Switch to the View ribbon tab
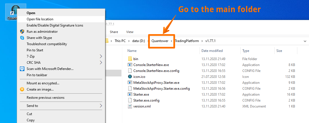 click(130, 32)
